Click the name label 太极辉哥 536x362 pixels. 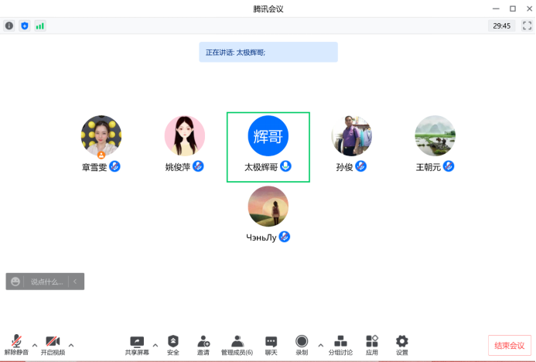click(x=261, y=167)
